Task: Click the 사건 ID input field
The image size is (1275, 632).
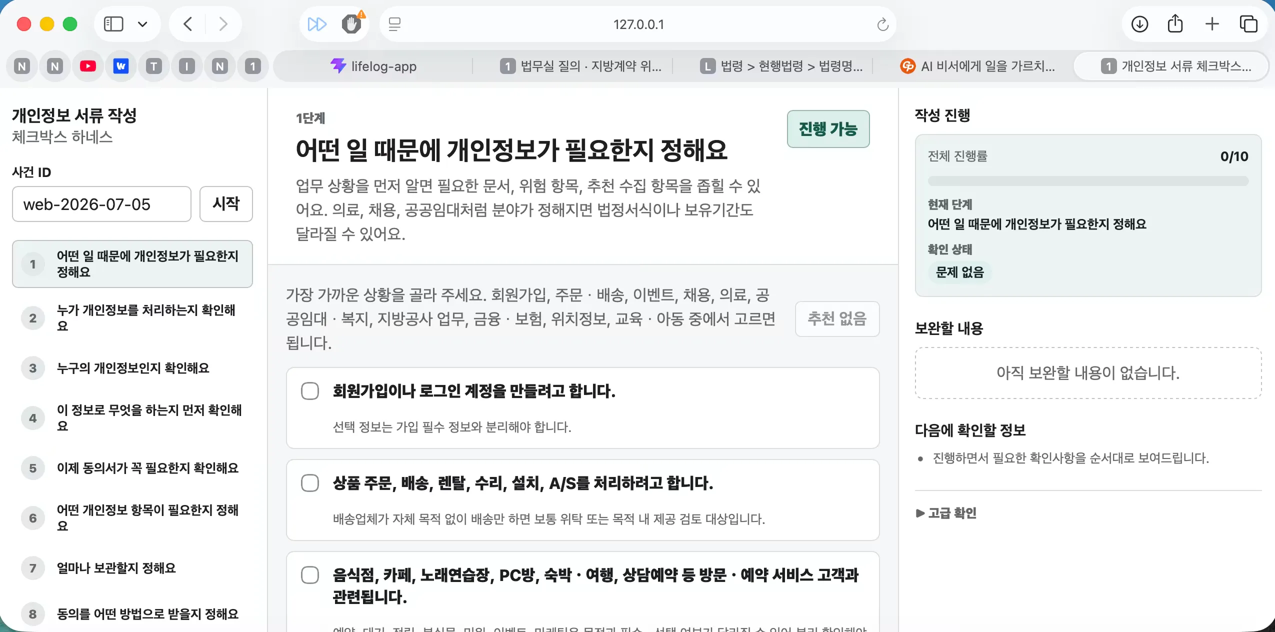Action: (101, 204)
